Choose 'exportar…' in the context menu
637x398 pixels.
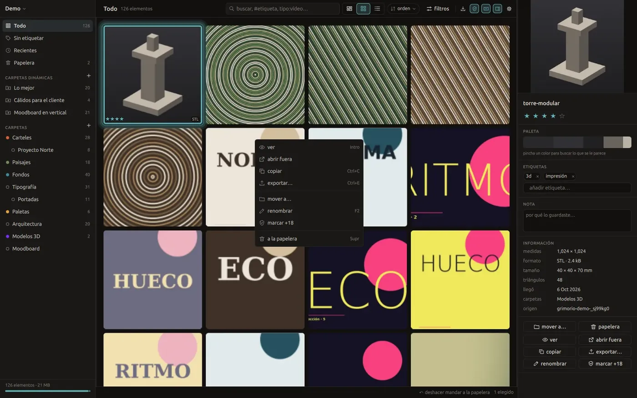pos(309,183)
